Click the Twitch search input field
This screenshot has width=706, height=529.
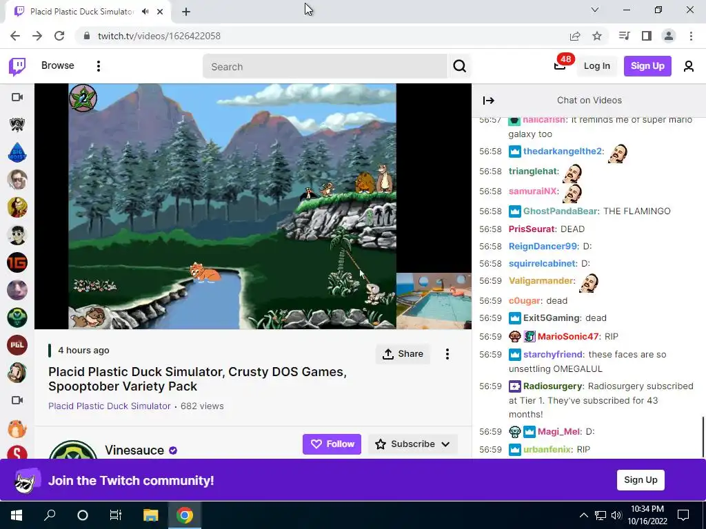tap(325, 67)
